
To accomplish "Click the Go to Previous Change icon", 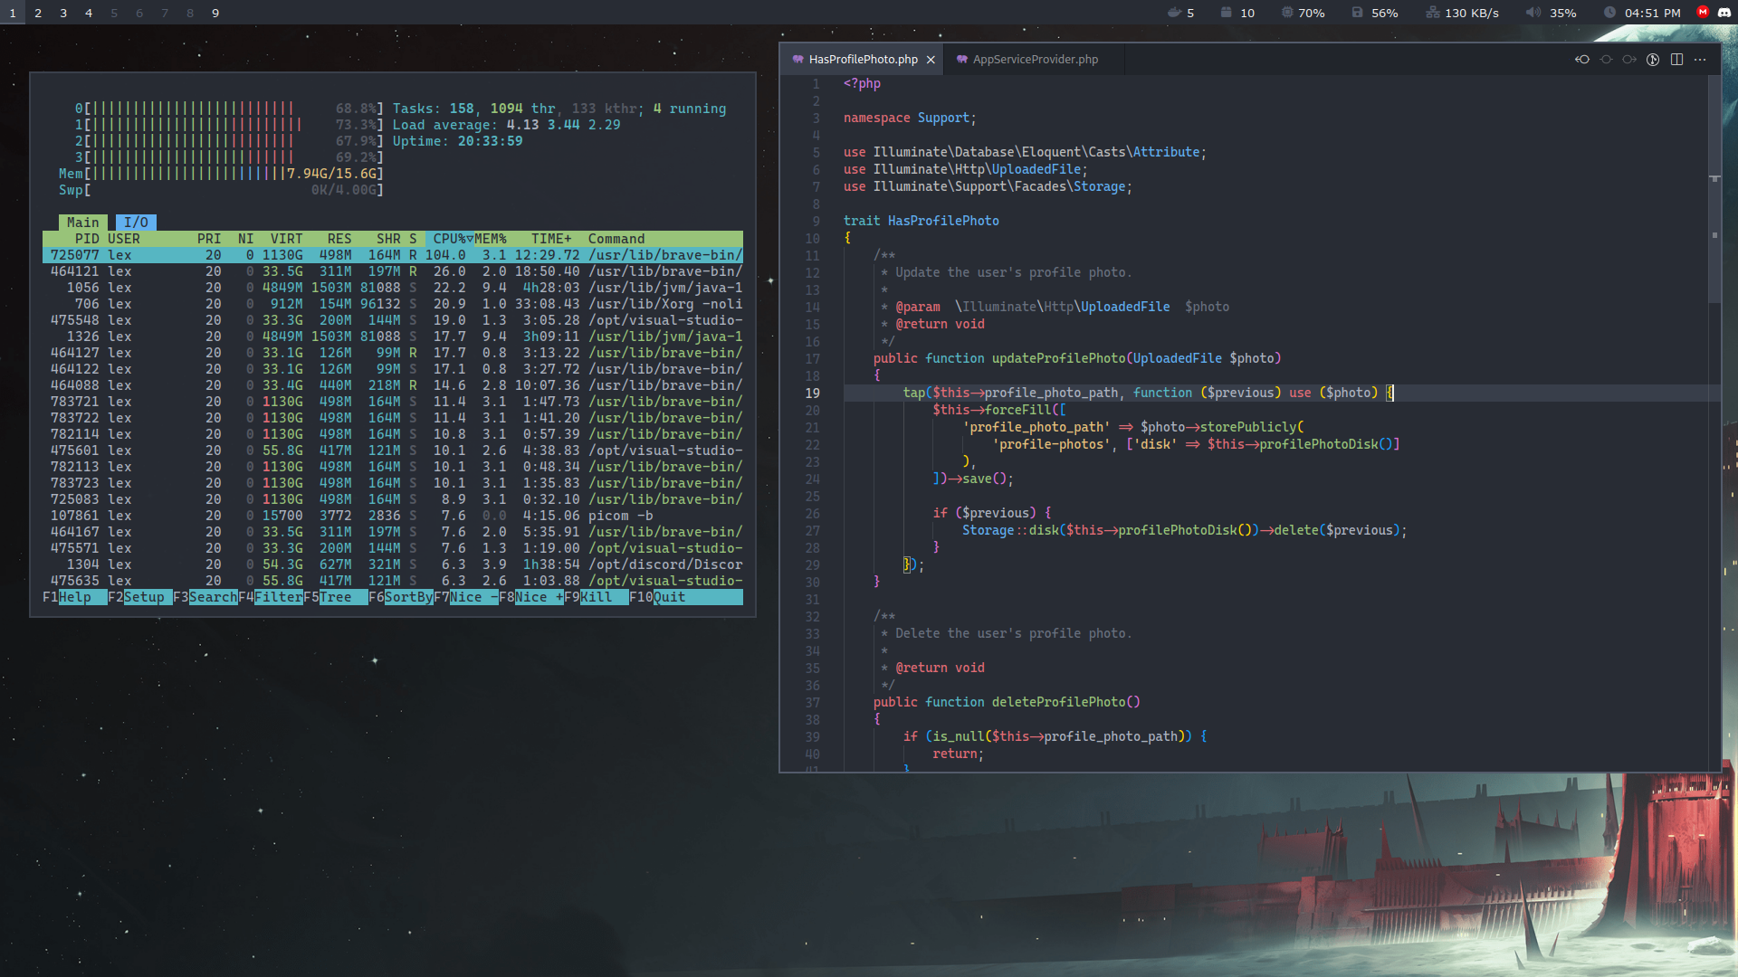I will point(1582,60).
